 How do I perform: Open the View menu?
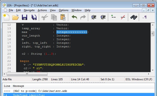tap(53, 10)
